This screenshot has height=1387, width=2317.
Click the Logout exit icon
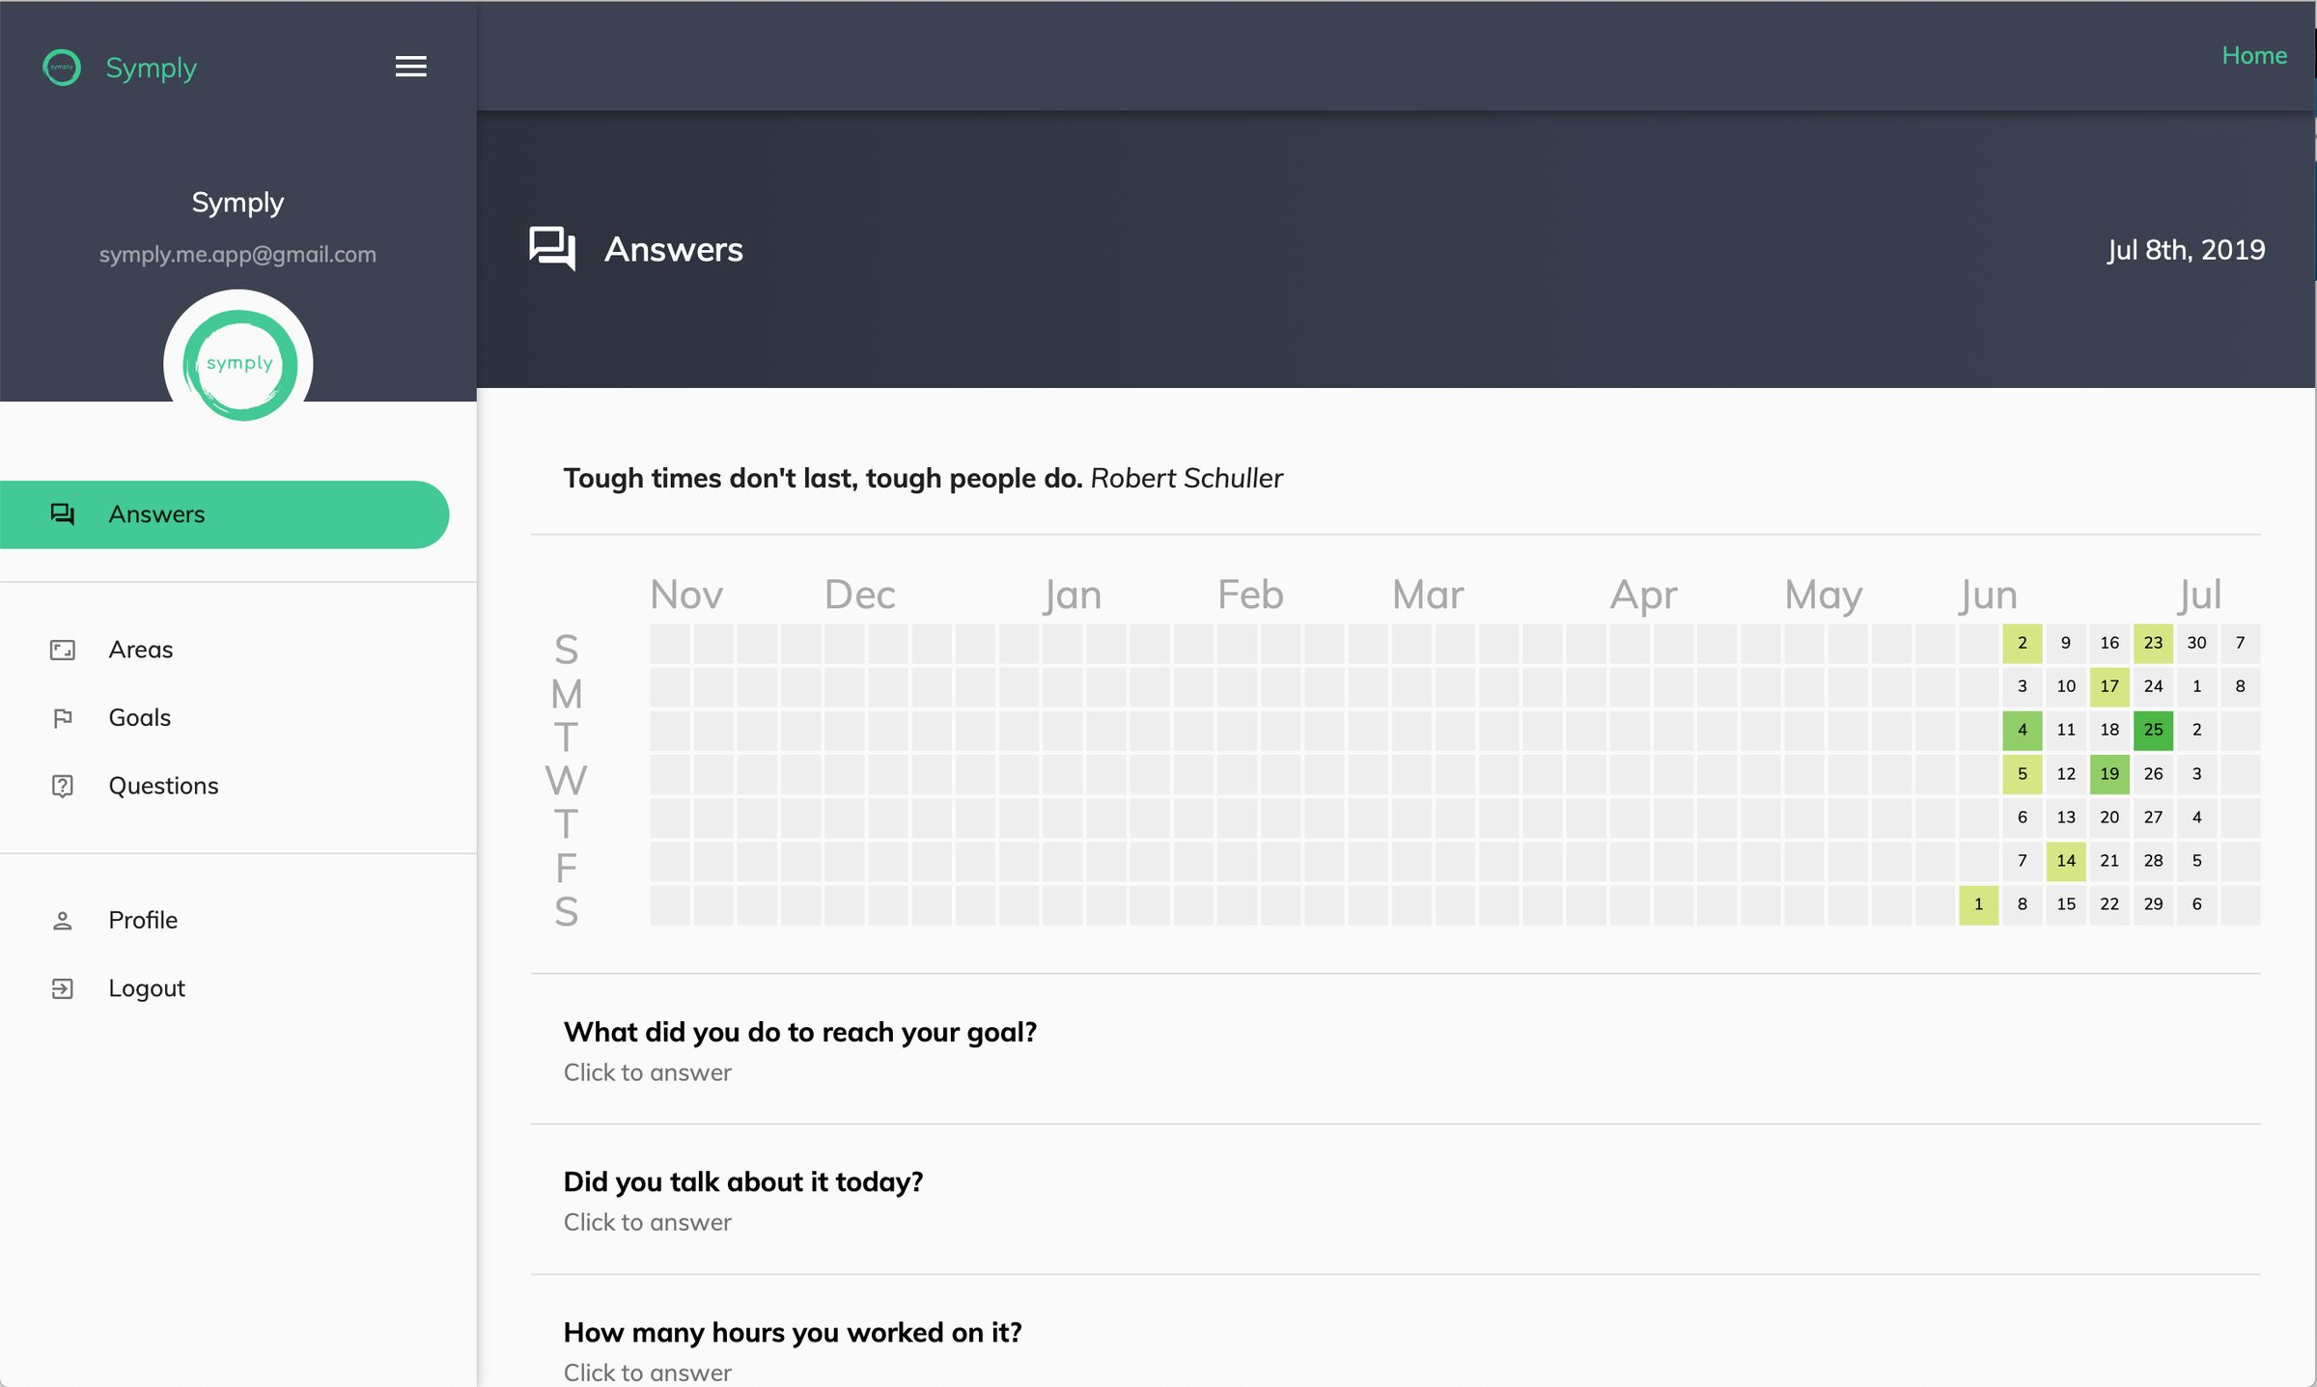pyautogui.click(x=62, y=987)
